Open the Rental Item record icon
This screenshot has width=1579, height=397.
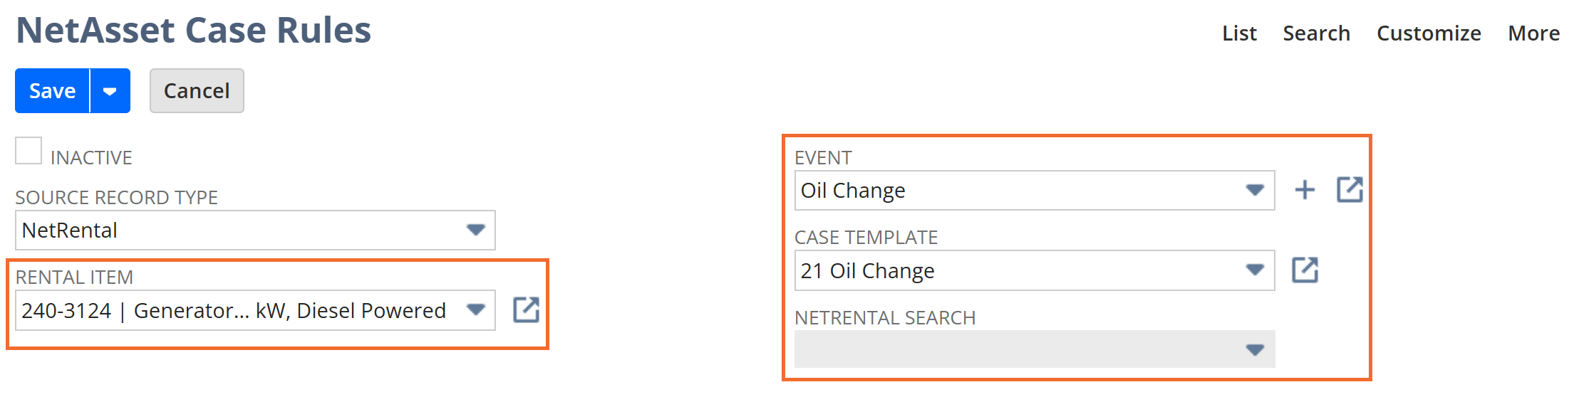[x=526, y=310]
